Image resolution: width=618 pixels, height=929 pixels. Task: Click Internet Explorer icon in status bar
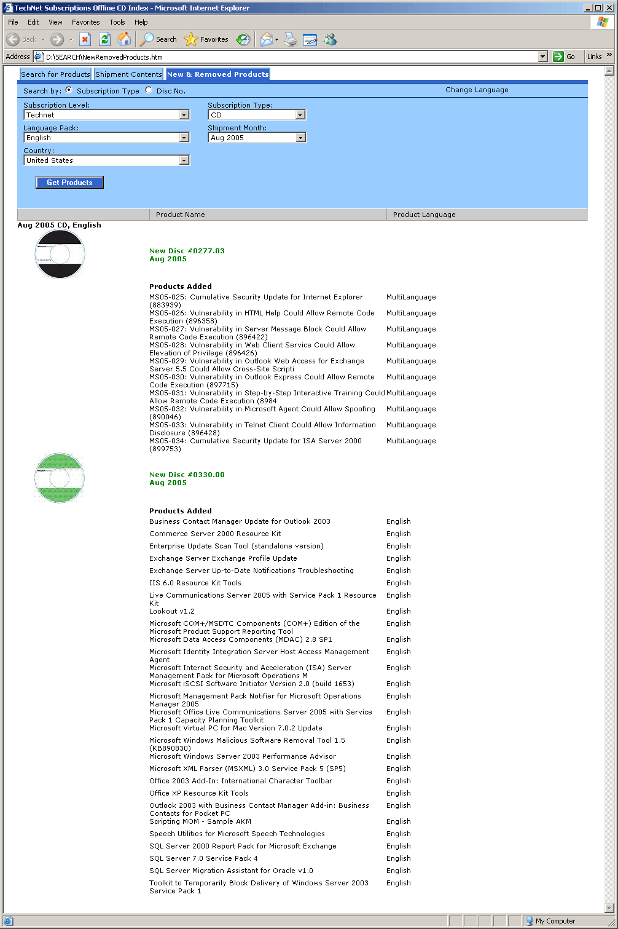9,921
